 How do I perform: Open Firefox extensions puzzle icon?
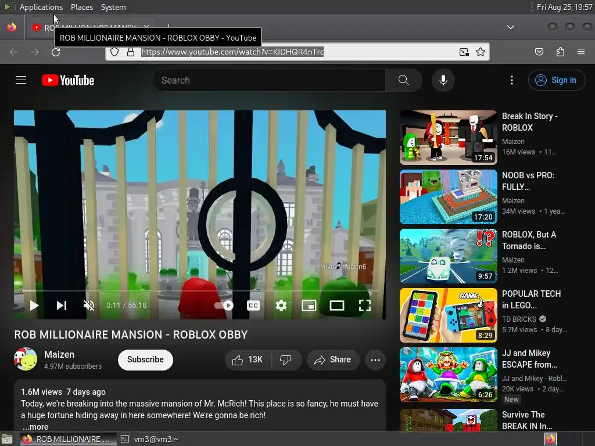pyautogui.click(x=560, y=52)
